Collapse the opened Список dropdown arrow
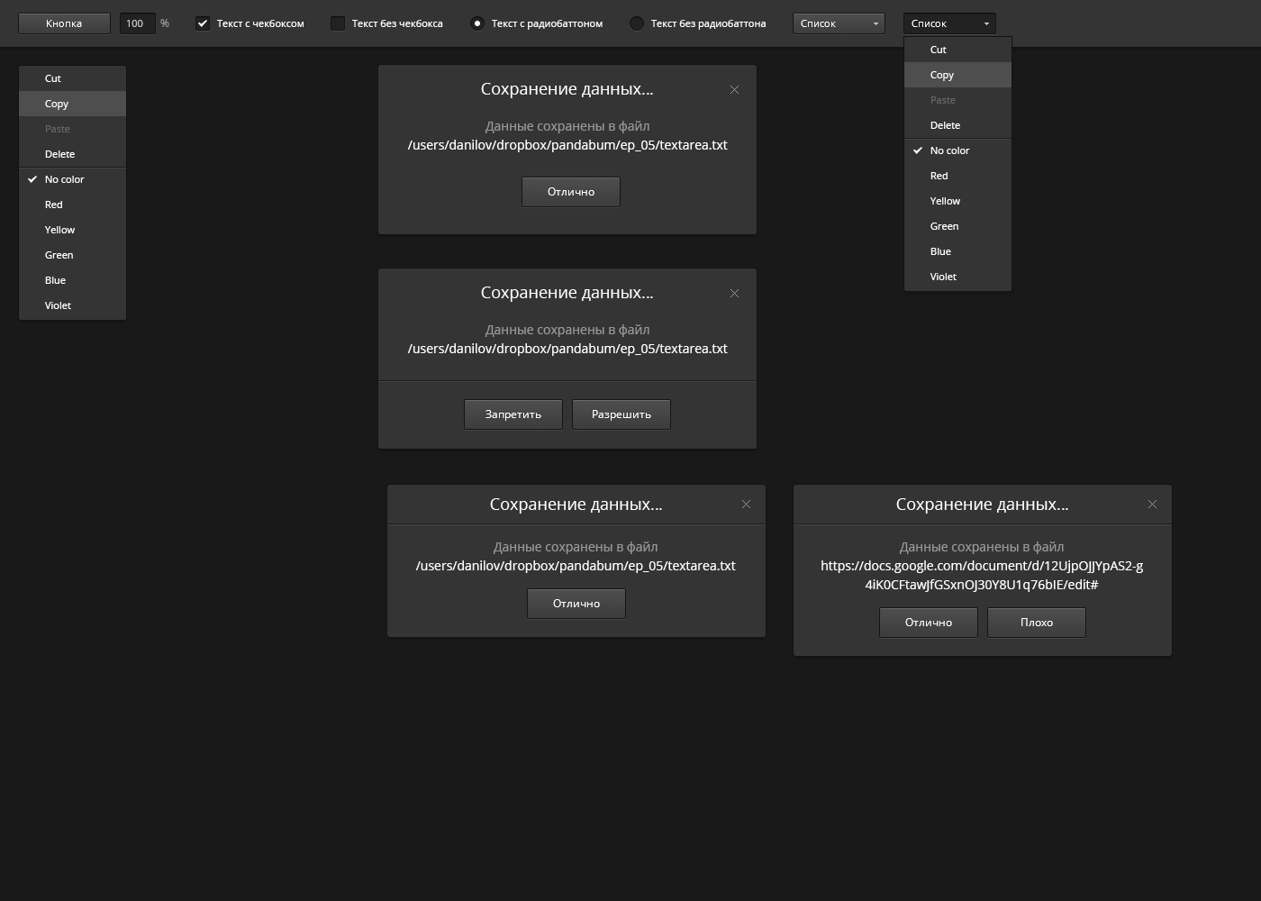 point(986,23)
